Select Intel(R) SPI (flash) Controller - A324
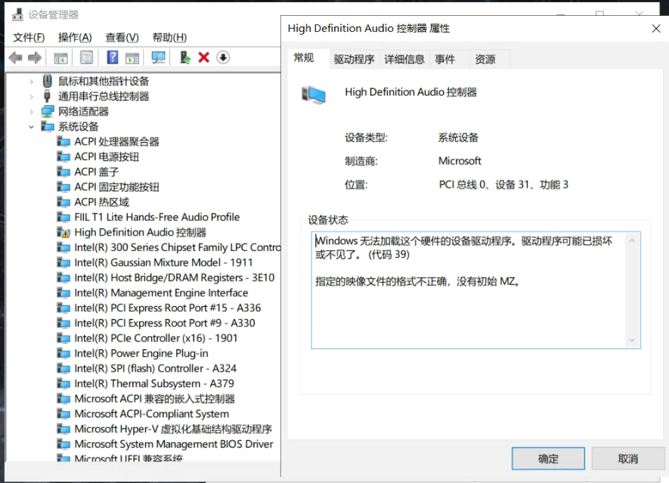Viewport: 669px width, 483px height. 155,369
